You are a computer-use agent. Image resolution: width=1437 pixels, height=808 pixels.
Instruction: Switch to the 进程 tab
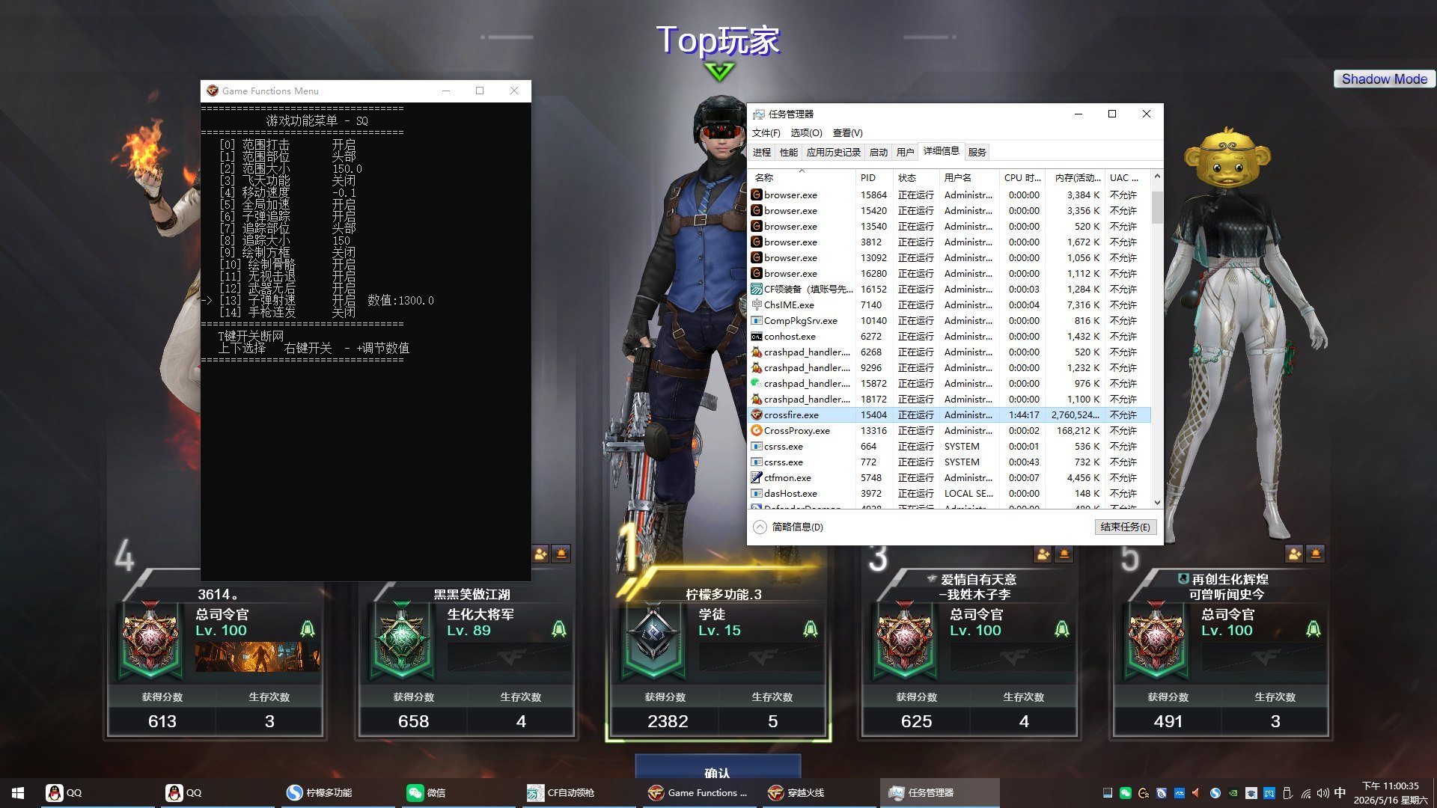(x=762, y=152)
